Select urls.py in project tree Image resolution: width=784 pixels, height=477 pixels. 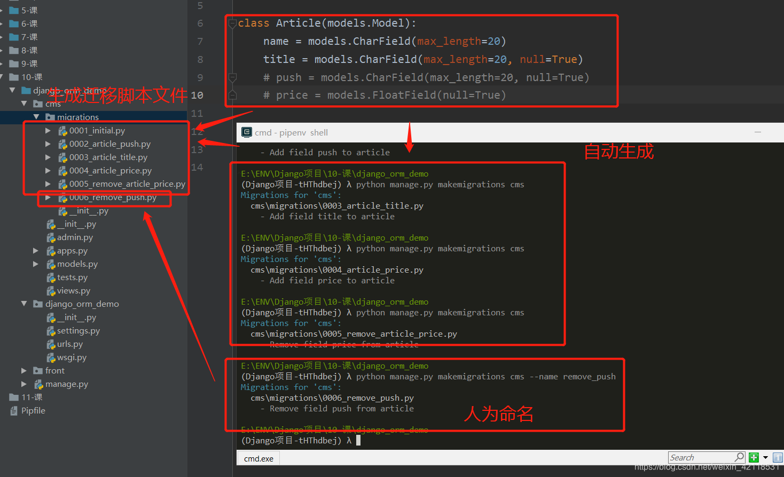(x=70, y=344)
